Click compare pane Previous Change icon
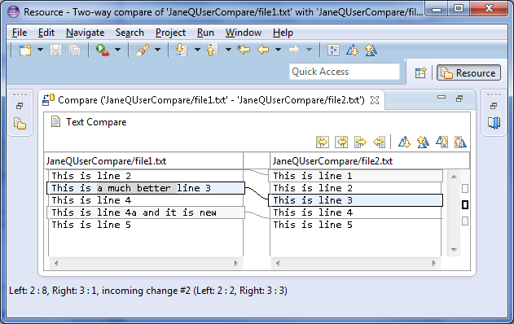This screenshot has width=514, height=324. pyautogui.click(x=460, y=142)
